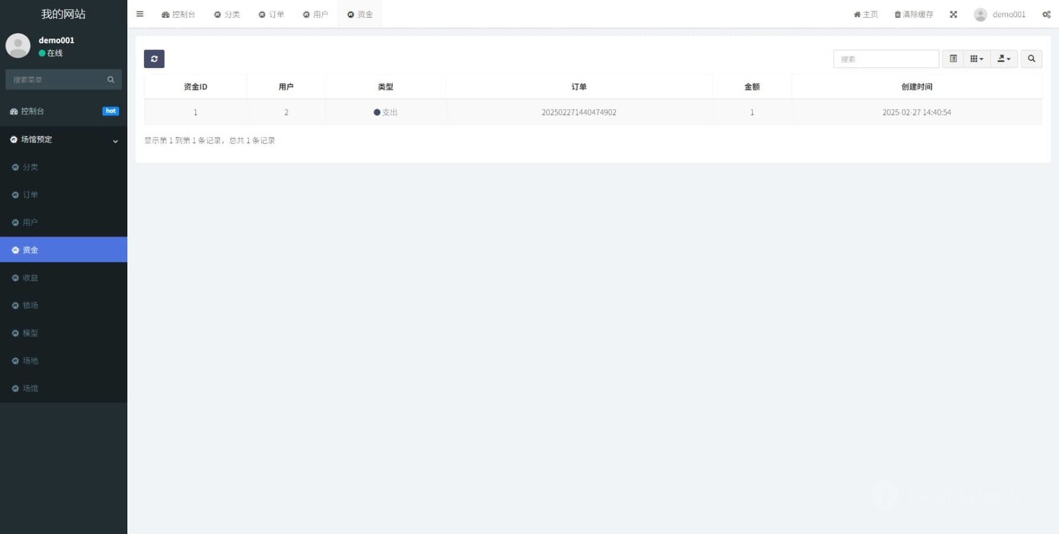Open the demo001 user menu in header
1059x534 pixels.
1000,14
